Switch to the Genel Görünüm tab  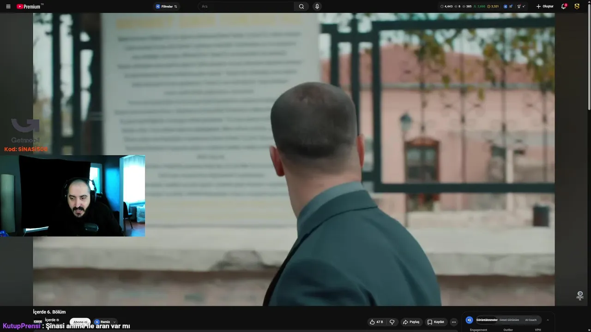click(509, 320)
